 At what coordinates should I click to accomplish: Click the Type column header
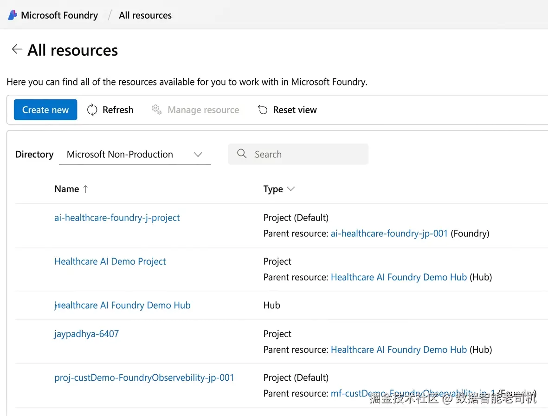273,189
